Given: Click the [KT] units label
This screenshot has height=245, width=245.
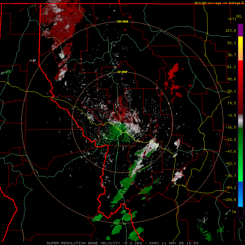Looking at the screenshot, I should [232, 19].
